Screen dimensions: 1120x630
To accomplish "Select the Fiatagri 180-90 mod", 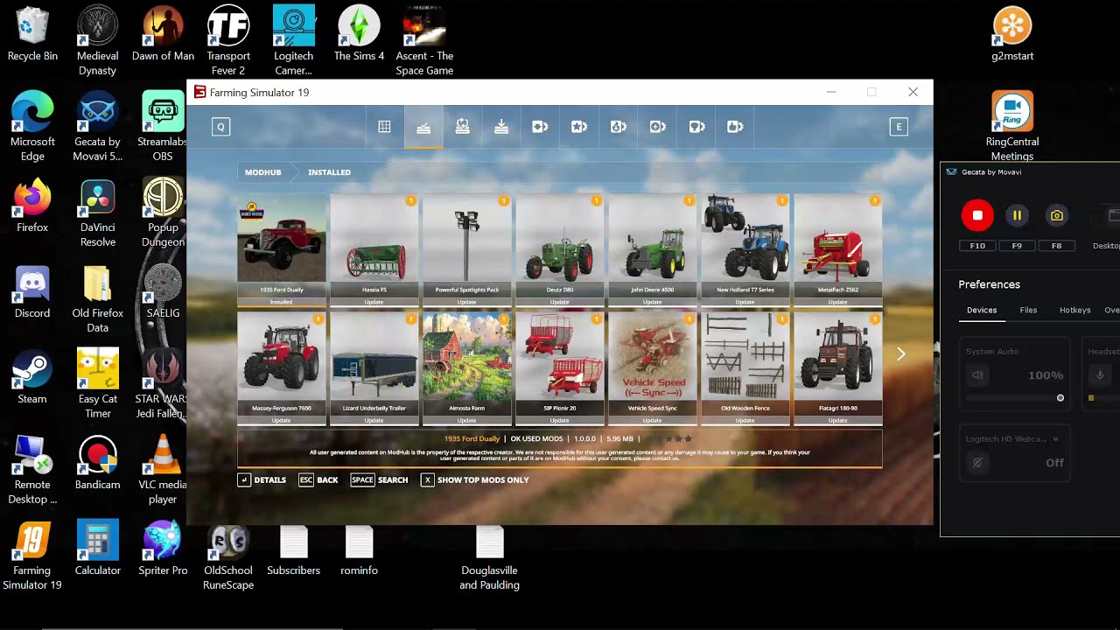I will [838, 368].
